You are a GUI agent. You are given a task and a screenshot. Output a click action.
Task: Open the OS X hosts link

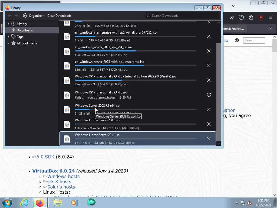[x=59, y=182]
